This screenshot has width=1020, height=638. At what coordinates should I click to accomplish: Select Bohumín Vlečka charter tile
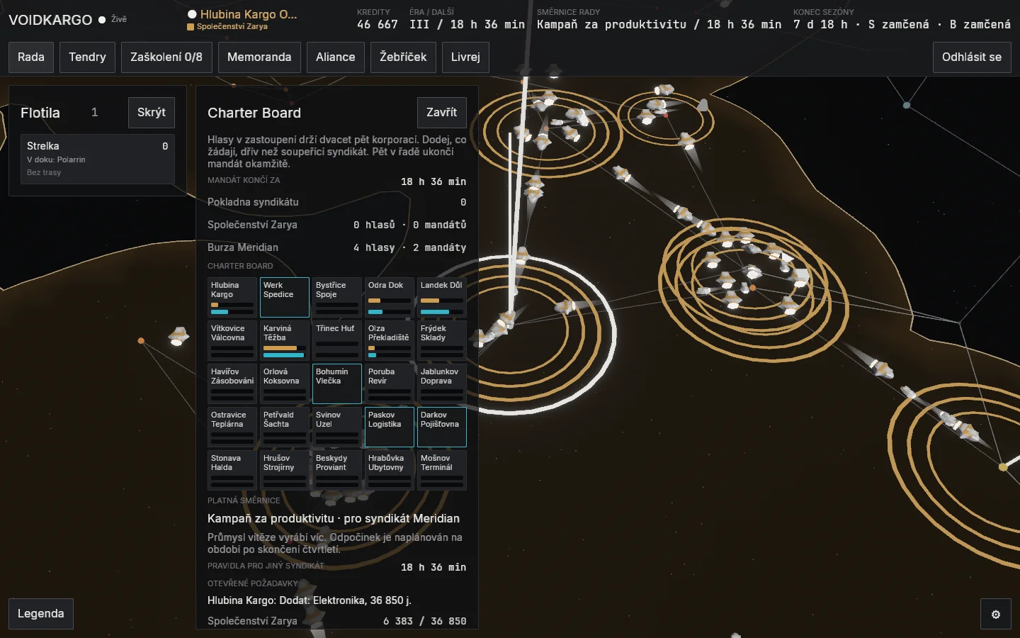337,384
